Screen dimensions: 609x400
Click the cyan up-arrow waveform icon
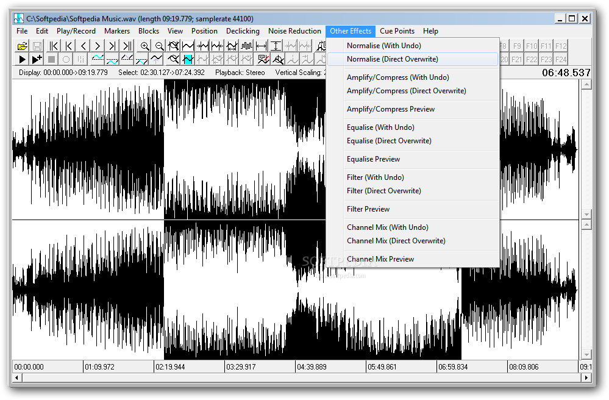156,59
